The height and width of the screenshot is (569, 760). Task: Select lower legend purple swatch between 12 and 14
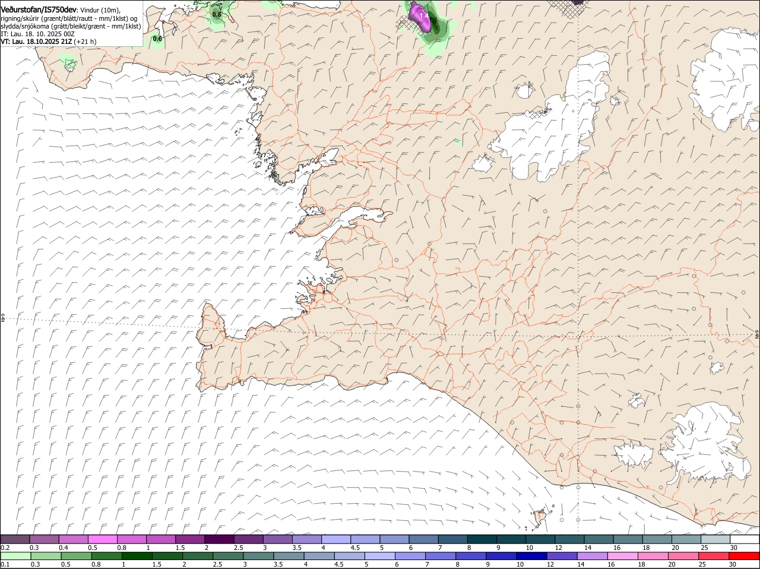(561, 556)
